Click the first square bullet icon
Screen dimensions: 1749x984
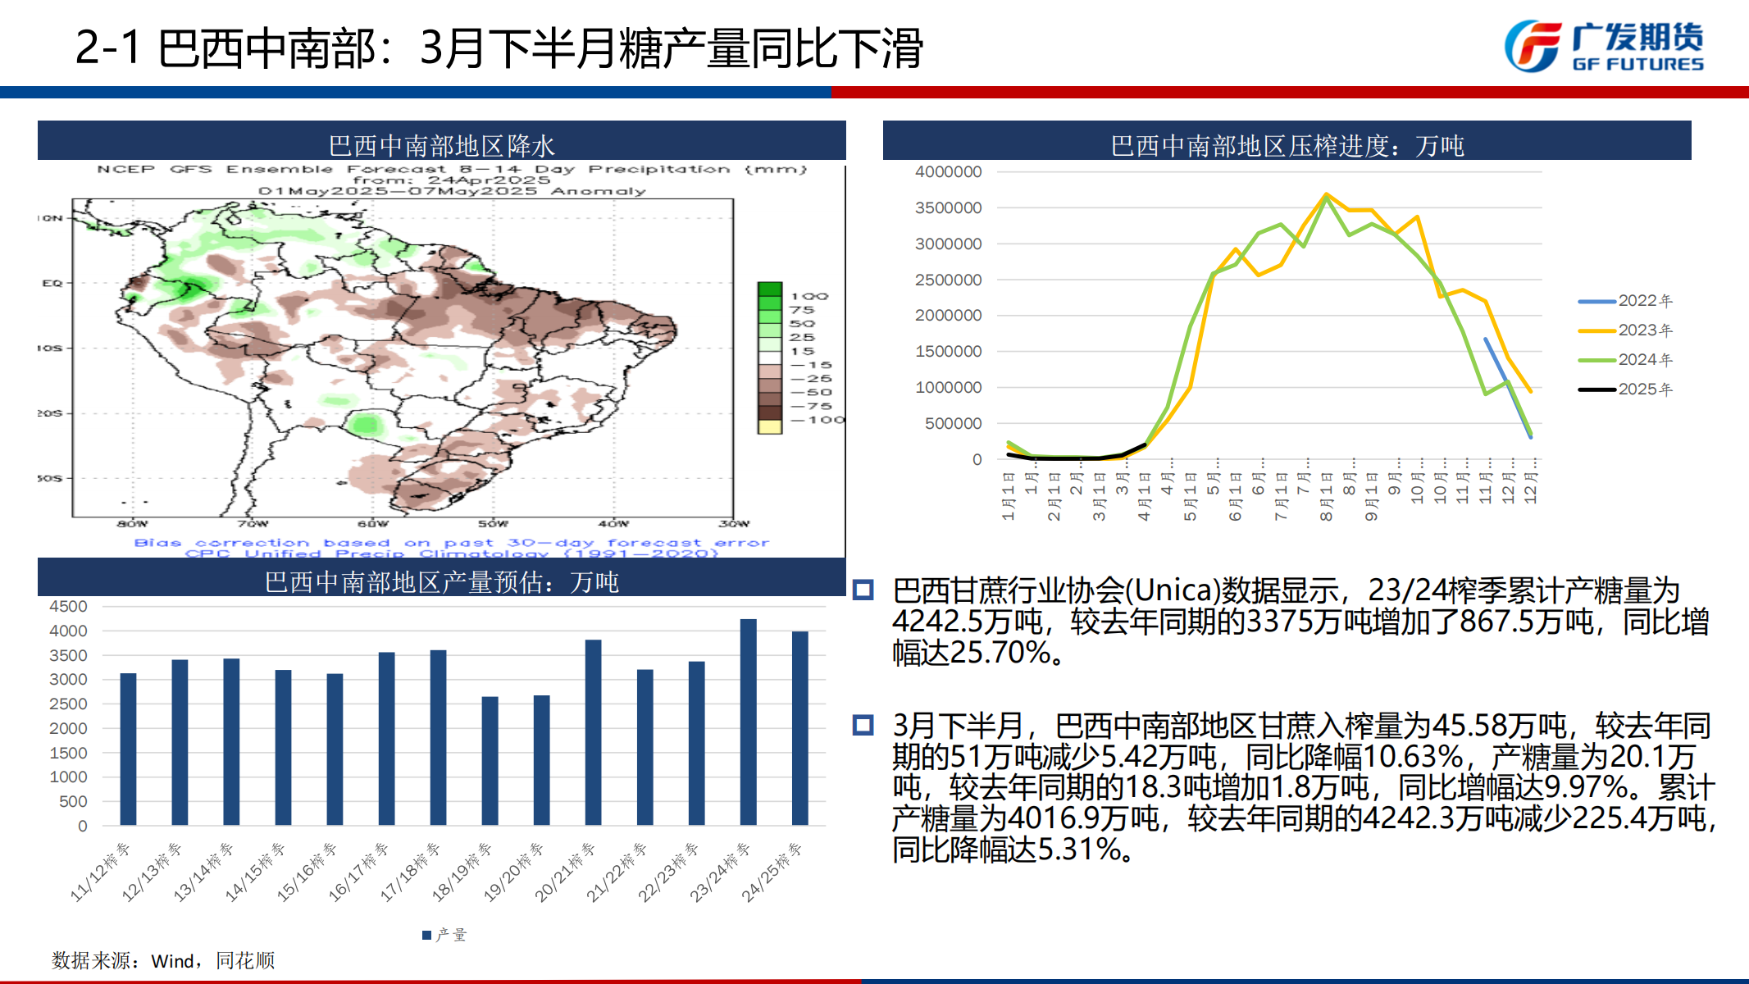(x=863, y=590)
